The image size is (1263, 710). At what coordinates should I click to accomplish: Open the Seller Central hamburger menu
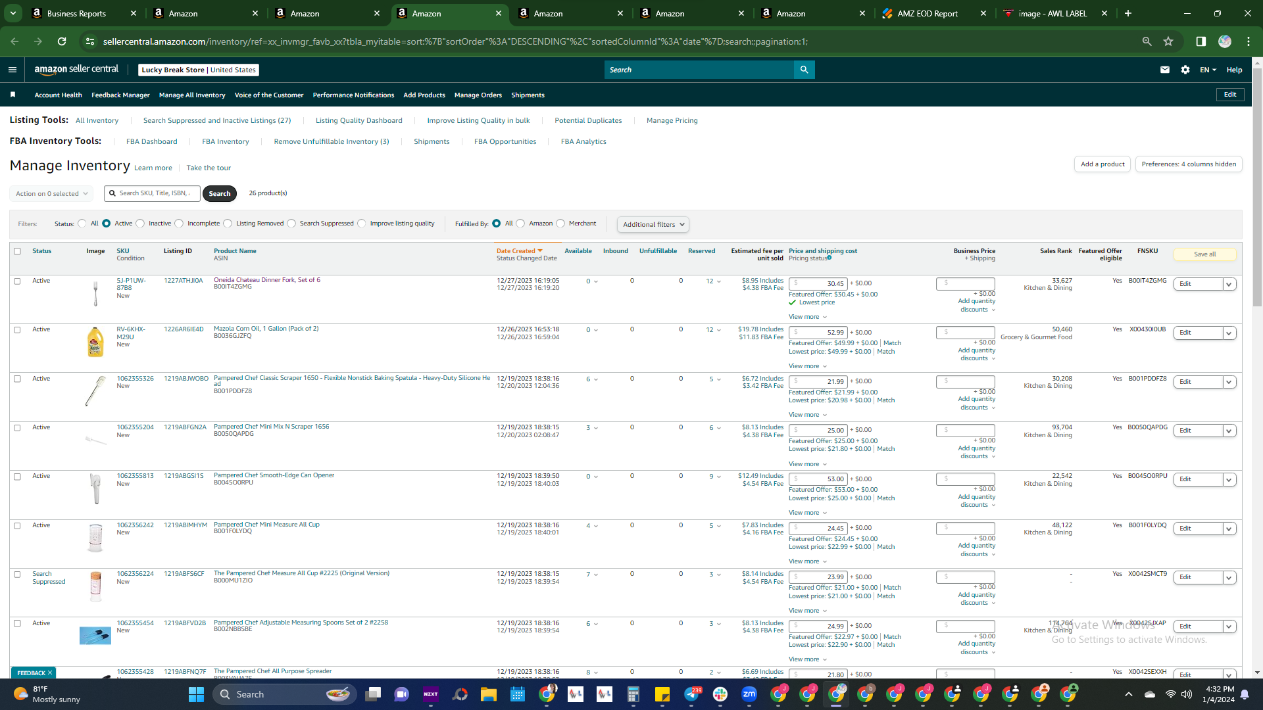click(12, 70)
